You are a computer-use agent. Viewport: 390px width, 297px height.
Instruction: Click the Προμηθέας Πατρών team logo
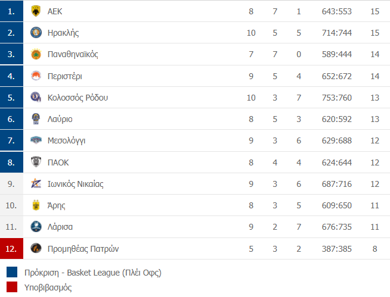(x=36, y=248)
